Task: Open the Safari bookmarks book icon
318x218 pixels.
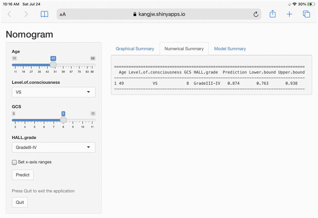Action: [45, 14]
